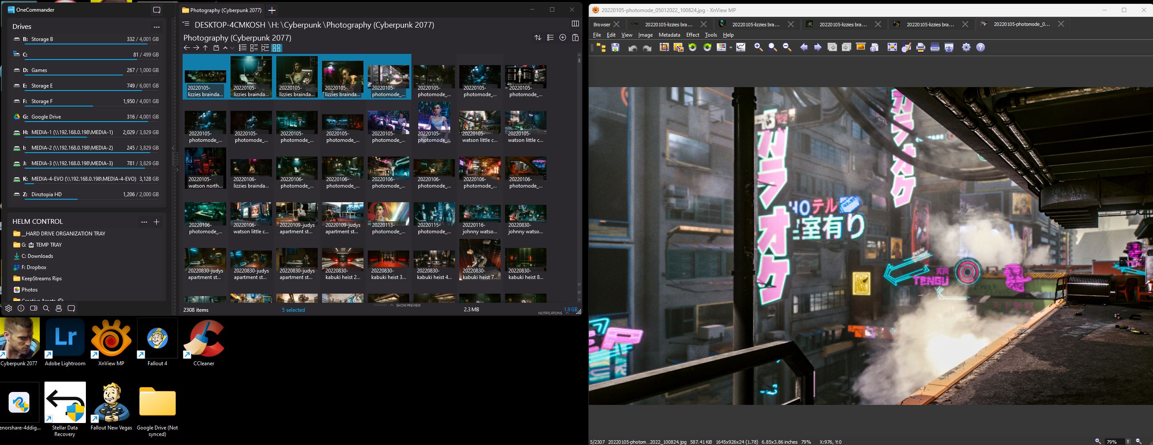This screenshot has height=445, width=1153.
Task: Expand the Show Preview panel
Action: (x=407, y=305)
